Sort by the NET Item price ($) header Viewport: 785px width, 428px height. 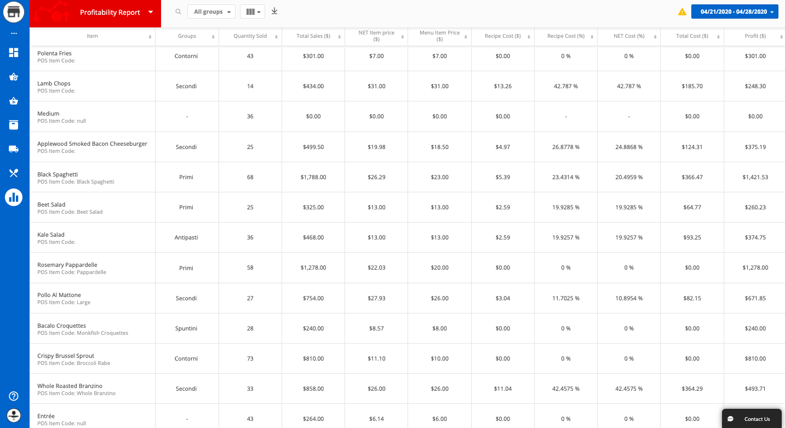(376, 36)
